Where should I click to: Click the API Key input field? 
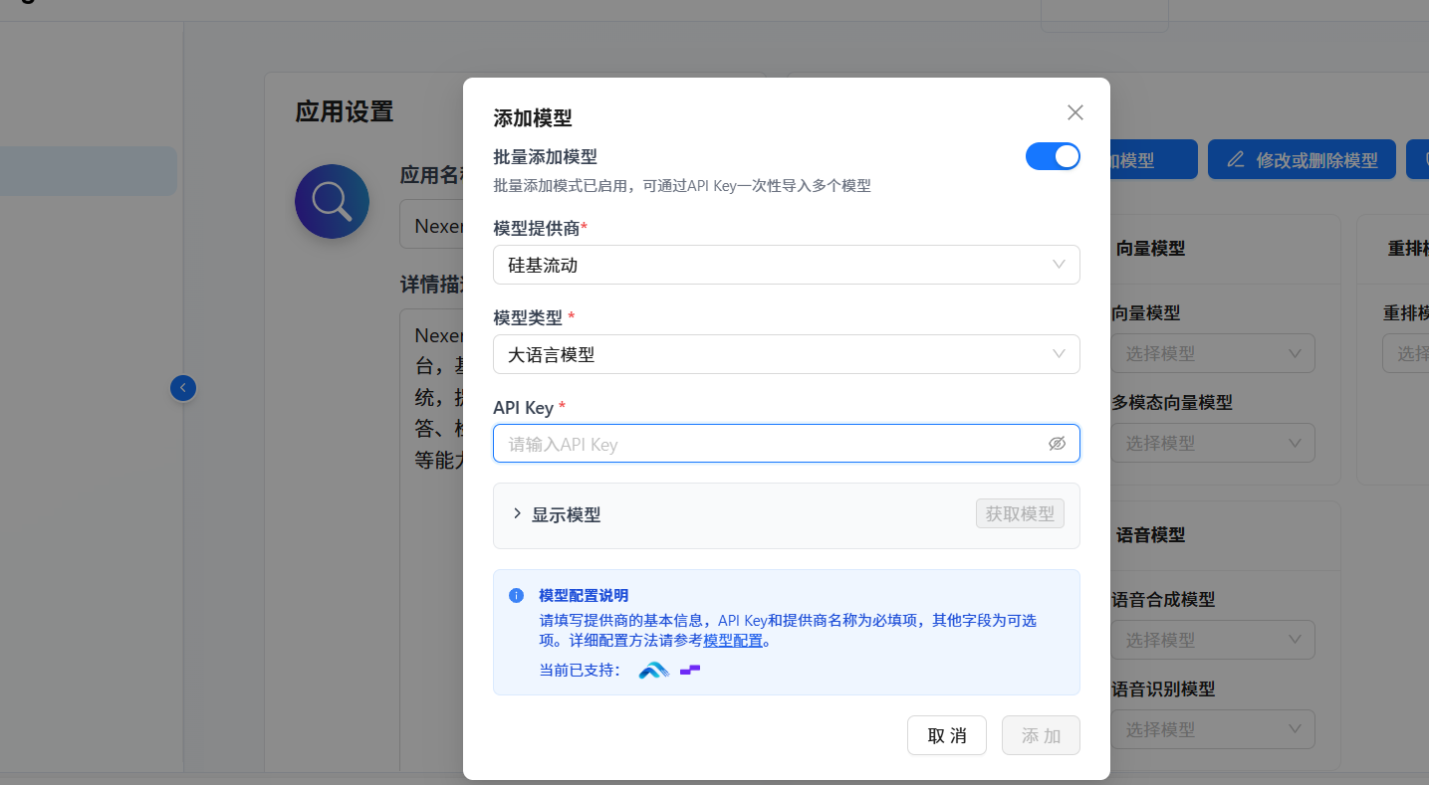[x=786, y=444]
